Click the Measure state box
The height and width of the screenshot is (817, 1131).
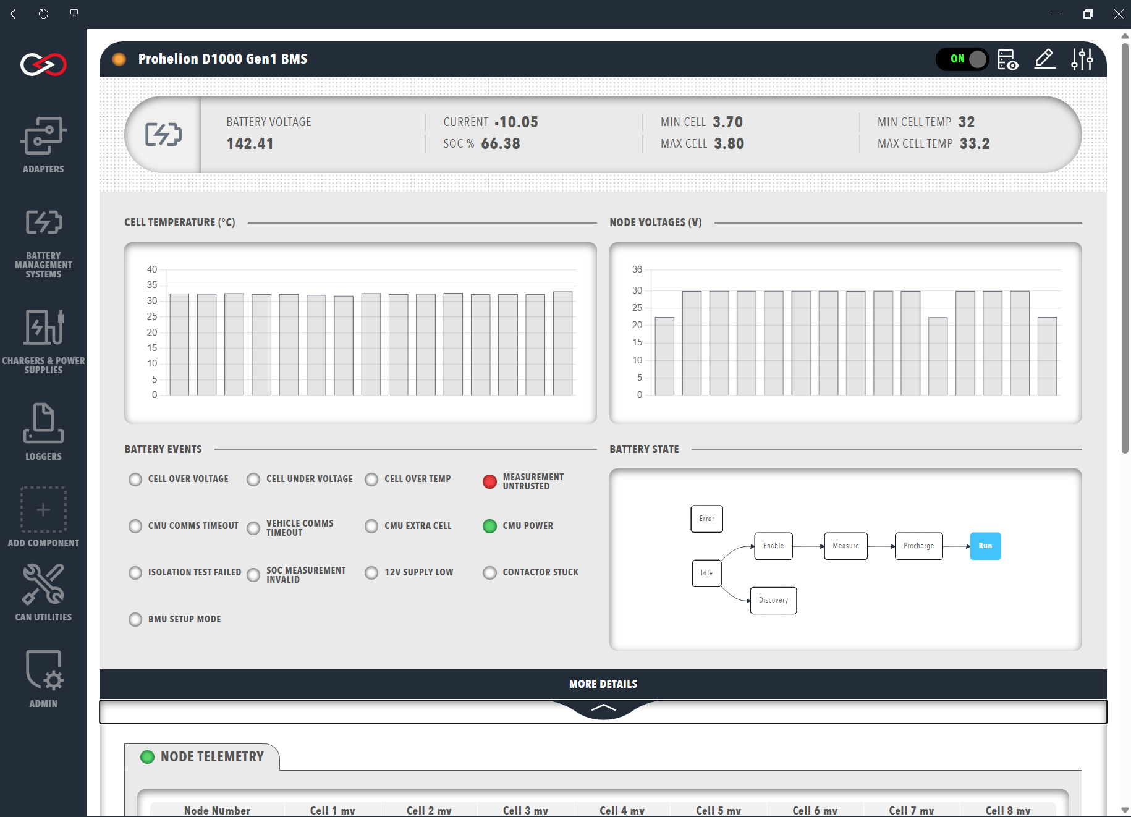(x=845, y=546)
